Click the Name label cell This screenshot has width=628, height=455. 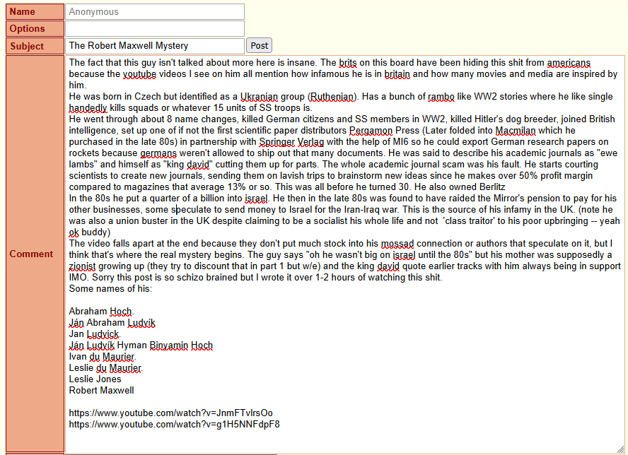35,11
